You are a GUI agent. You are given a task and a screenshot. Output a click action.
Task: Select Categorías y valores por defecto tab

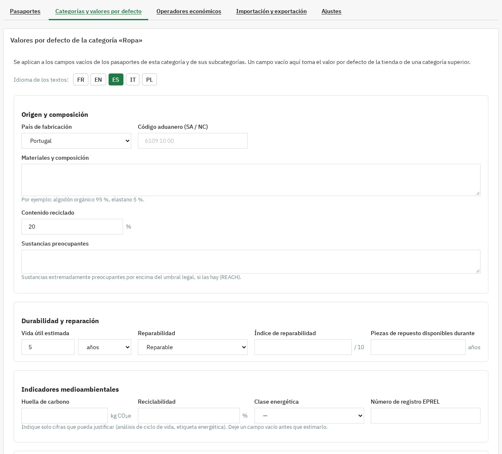tap(98, 11)
